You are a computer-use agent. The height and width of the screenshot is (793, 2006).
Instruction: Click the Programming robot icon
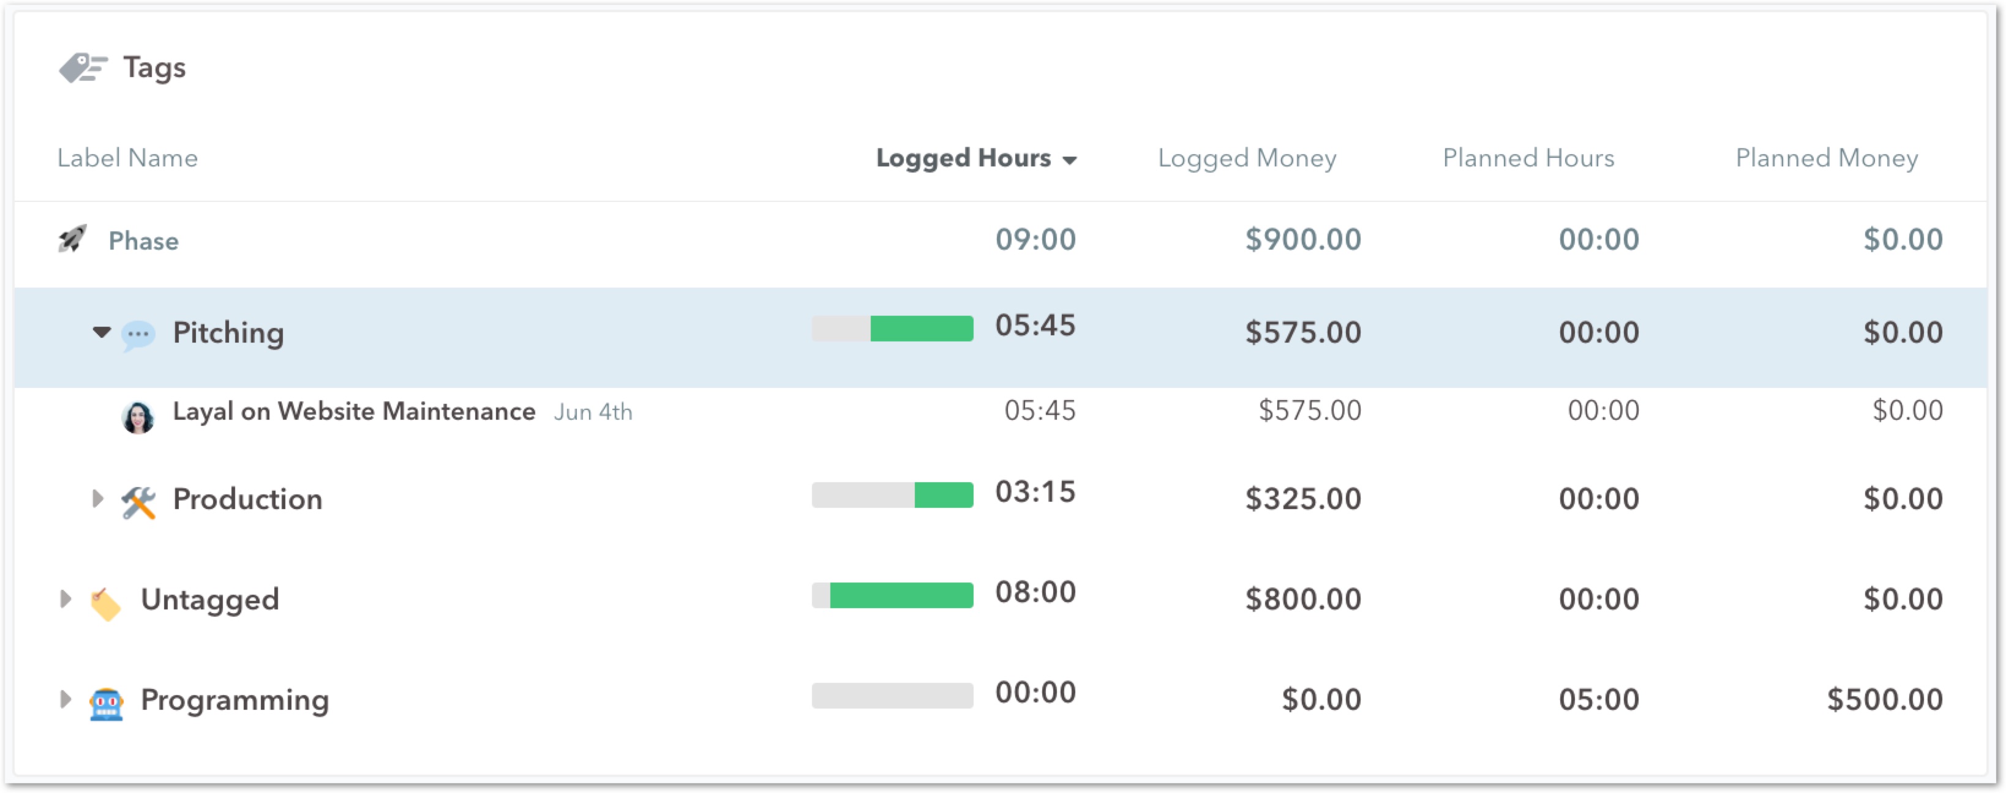click(x=106, y=702)
